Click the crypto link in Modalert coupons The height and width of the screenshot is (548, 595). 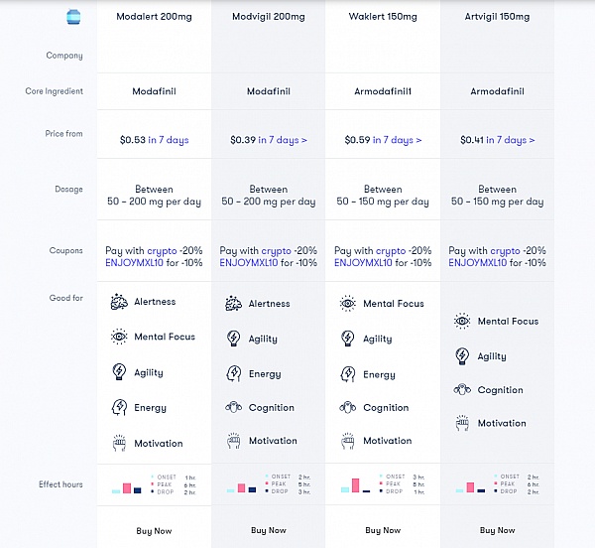162,251
